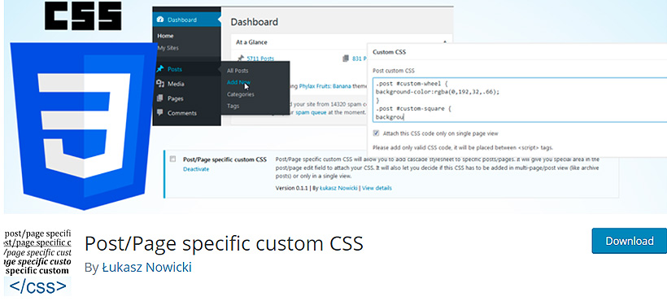This screenshot has height=301, width=667.
Task: Click the Pages icon in sidebar
Action: (160, 98)
